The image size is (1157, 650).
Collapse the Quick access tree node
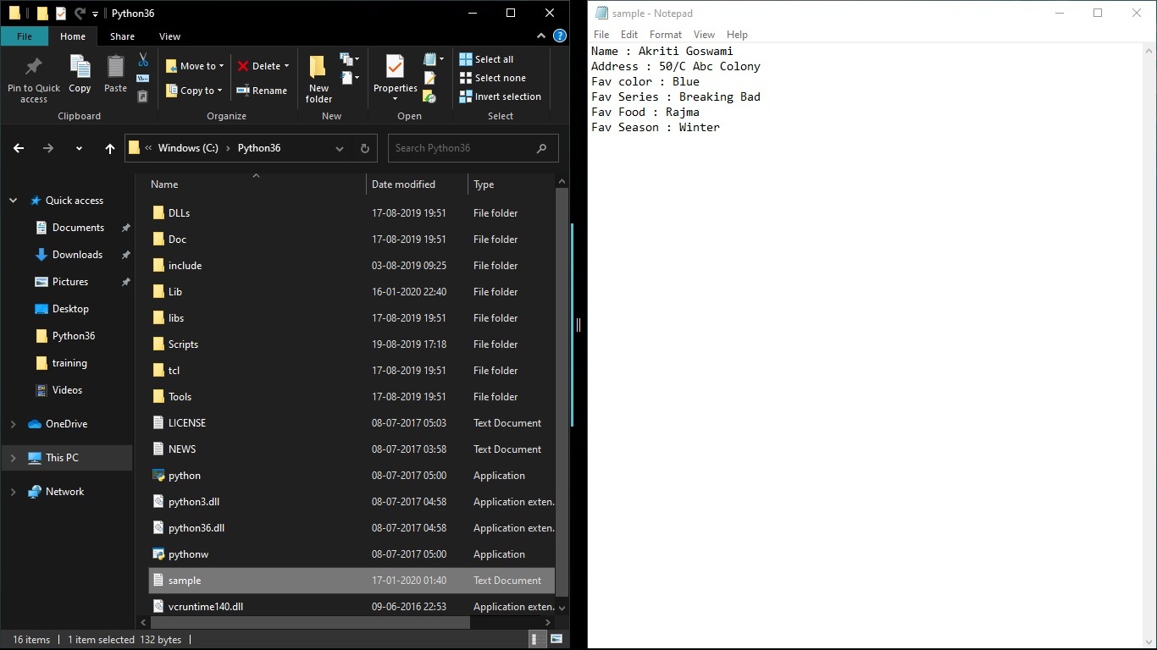point(13,201)
